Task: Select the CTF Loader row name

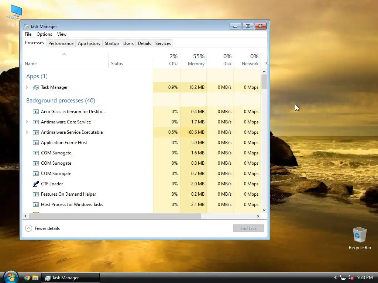Action: click(x=52, y=184)
